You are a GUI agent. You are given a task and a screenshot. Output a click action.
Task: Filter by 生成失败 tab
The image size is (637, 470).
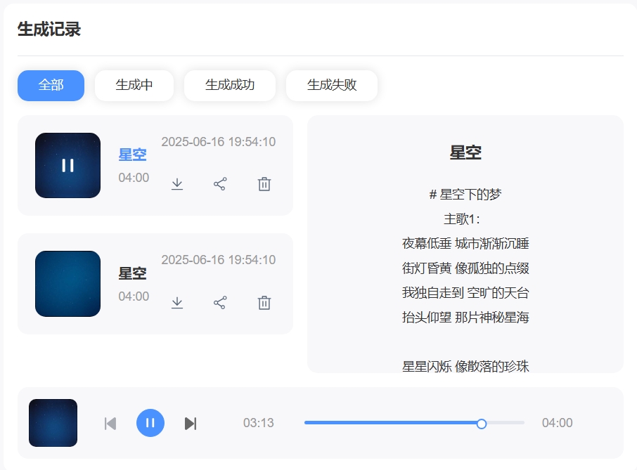332,86
